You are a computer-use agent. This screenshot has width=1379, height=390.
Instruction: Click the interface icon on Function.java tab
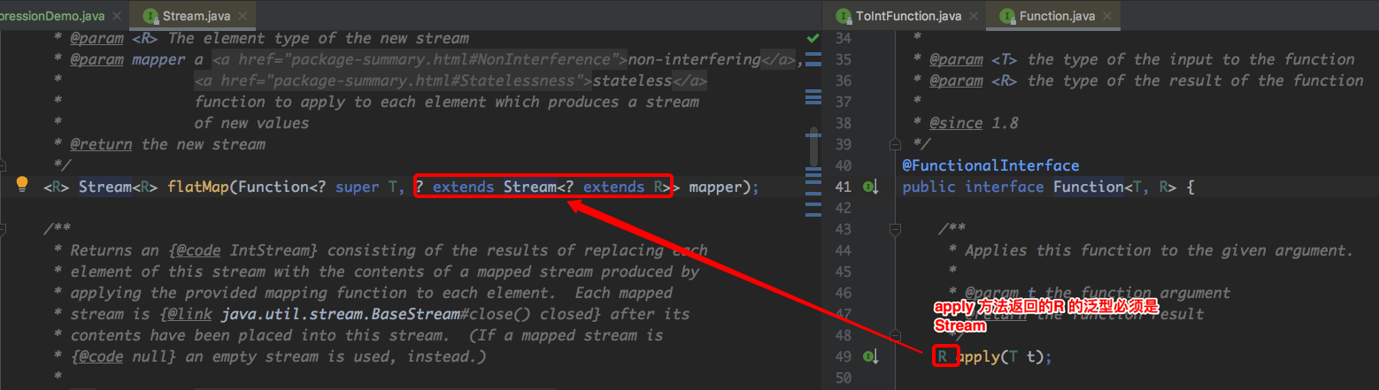(x=1005, y=15)
